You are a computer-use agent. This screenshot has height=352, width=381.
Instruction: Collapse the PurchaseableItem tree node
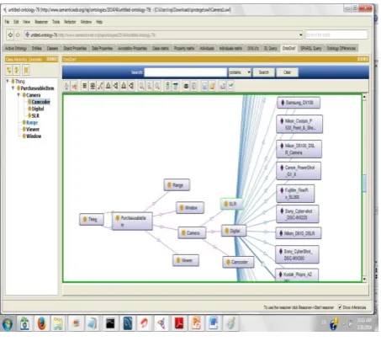click(13, 88)
